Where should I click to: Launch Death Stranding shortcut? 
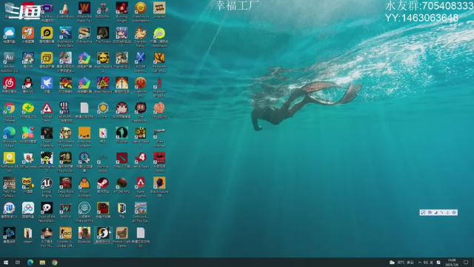47,137
